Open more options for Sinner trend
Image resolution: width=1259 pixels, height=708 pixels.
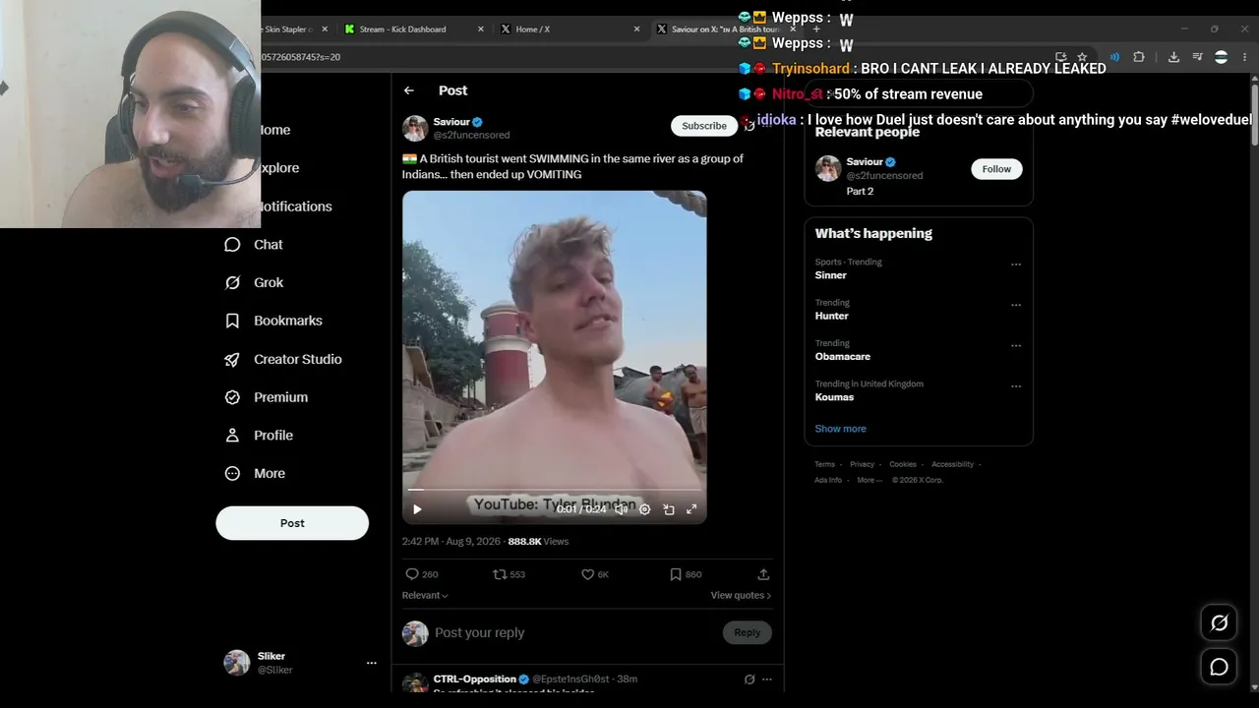(x=1016, y=265)
